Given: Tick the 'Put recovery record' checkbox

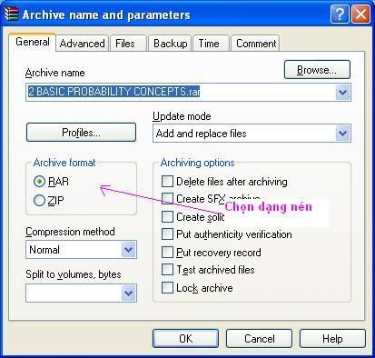Looking at the screenshot, I should pyautogui.click(x=167, y=252).
